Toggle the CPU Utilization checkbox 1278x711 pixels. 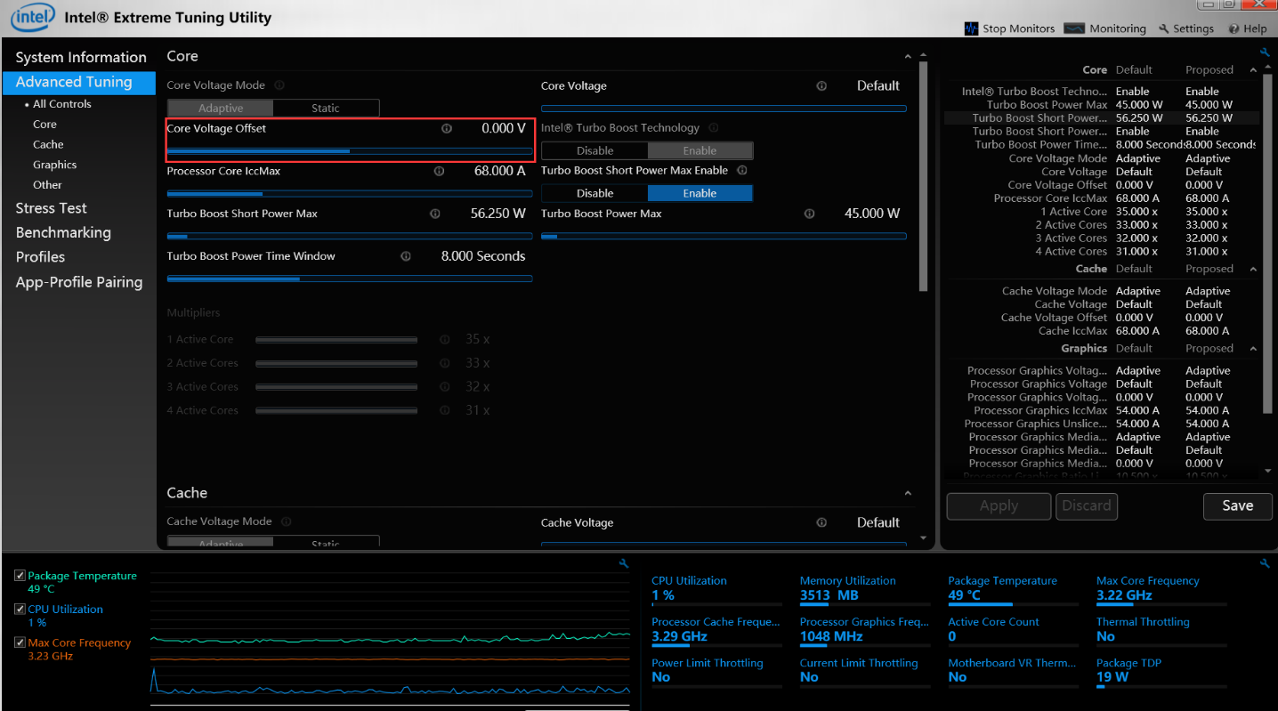(20, 610)
